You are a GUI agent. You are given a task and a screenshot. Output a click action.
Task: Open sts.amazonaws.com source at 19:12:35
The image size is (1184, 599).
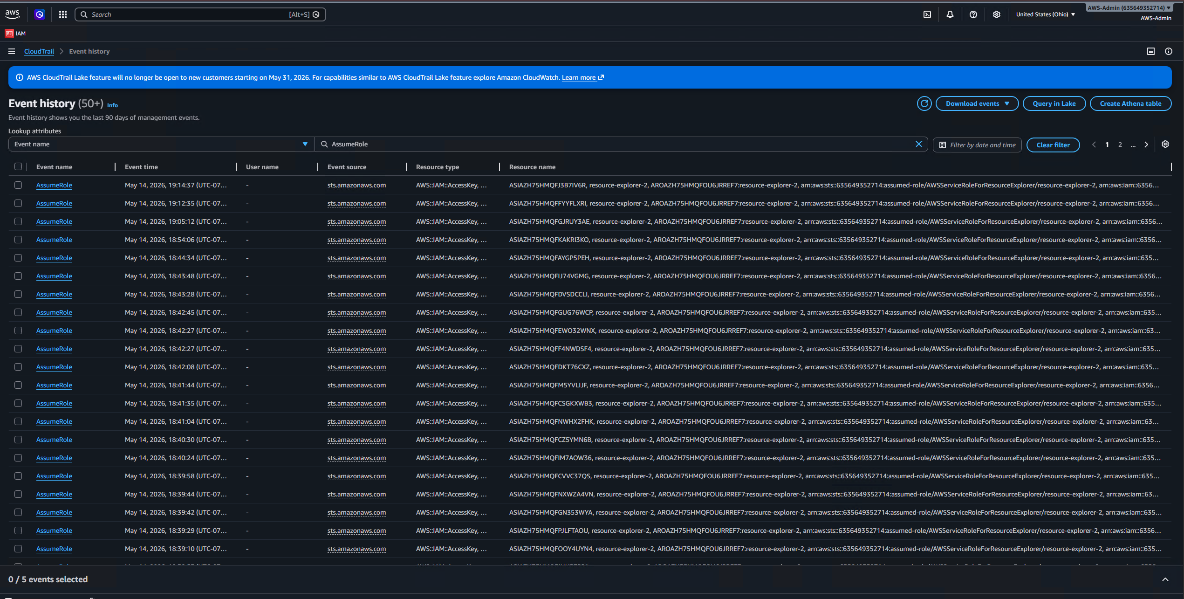coord(356,203)
